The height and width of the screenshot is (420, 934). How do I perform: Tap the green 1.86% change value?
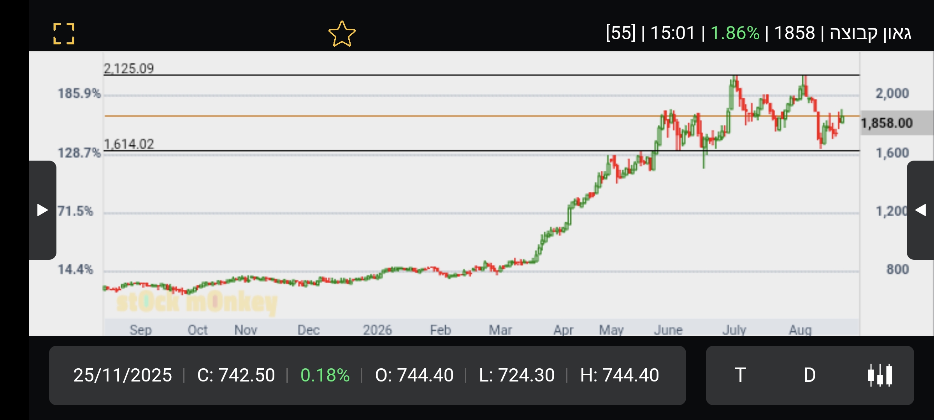point(735,33)
